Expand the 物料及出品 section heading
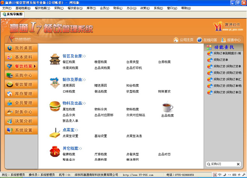This screenshot has height=178, width=247. 74,103
